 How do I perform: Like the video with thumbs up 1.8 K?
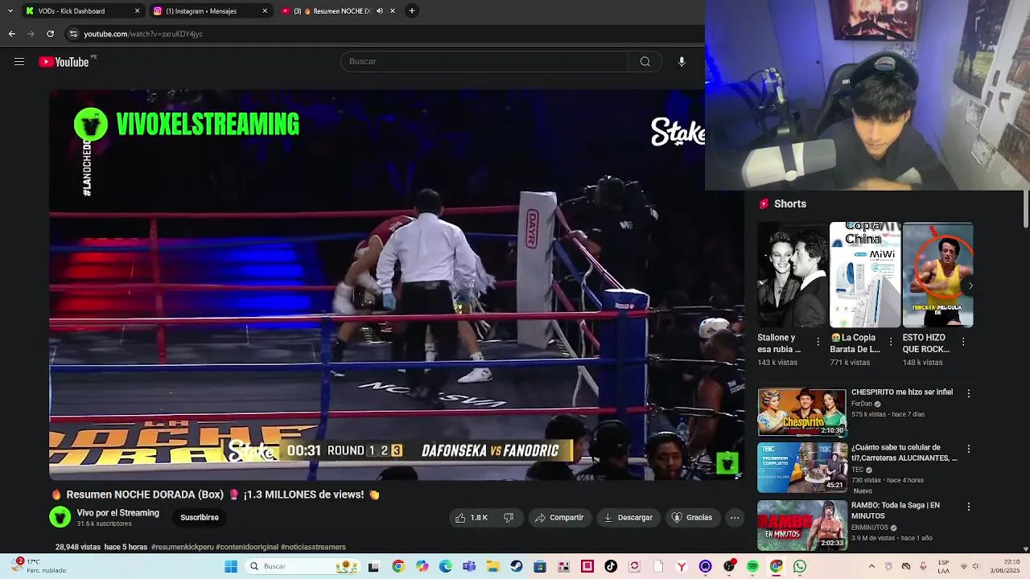click(472, 518)
